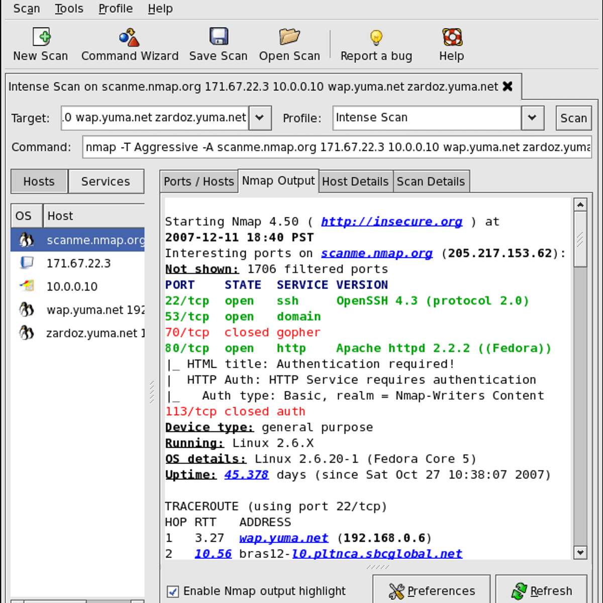
Task: Open the Preferences button
Action: (432, 591)
